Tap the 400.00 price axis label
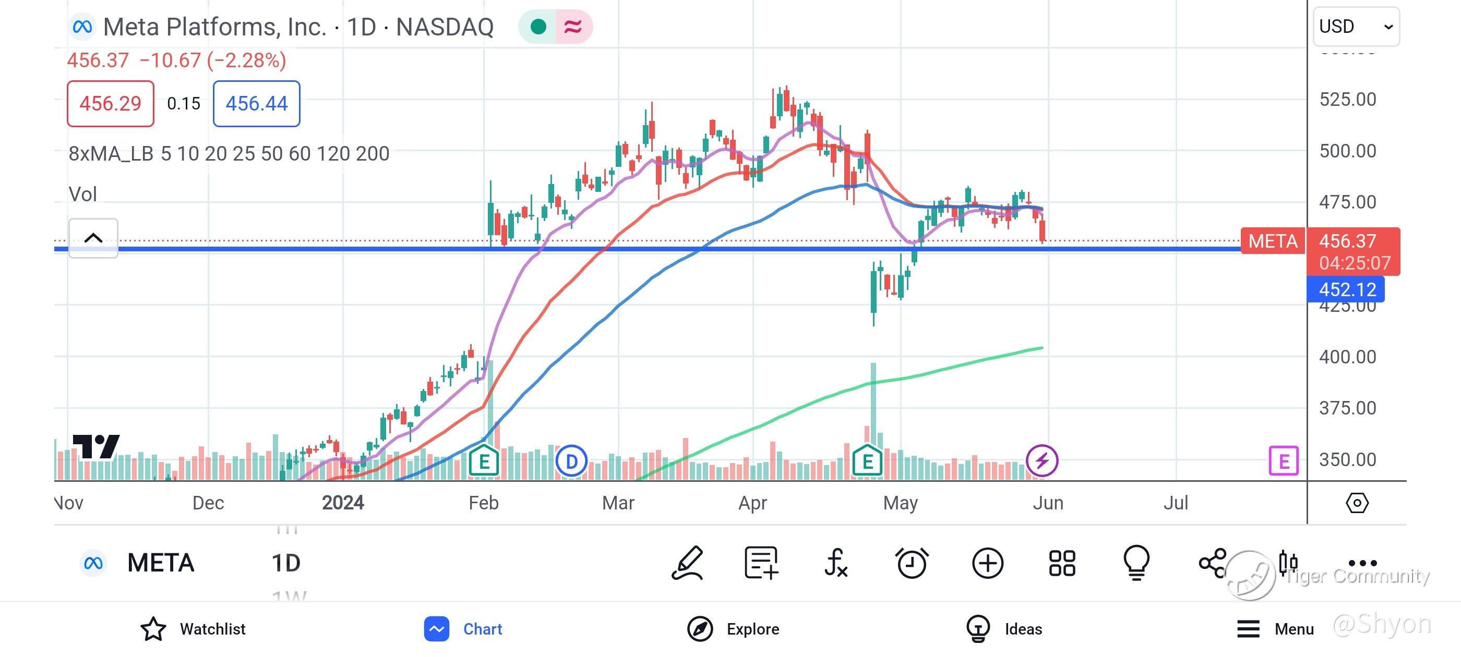The width and height of the screenshot is (1461, 657). [1348, 357]
